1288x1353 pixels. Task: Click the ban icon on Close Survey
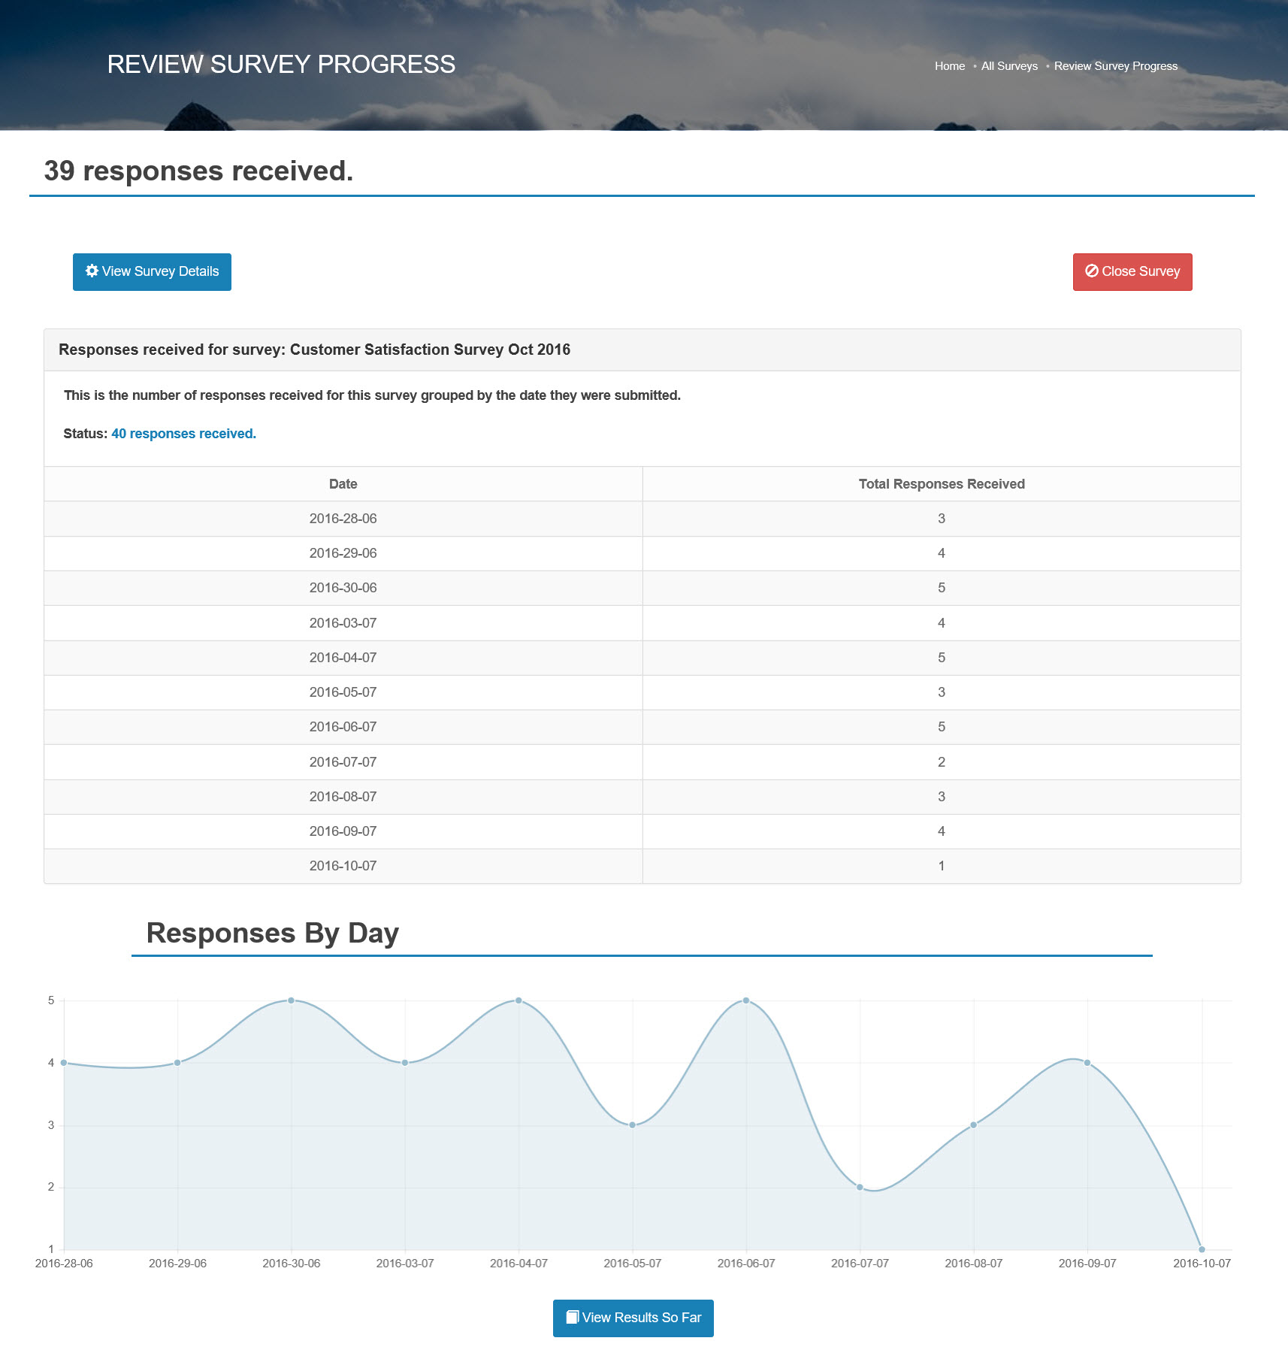pyautogui.click(x=1092, y=271)
